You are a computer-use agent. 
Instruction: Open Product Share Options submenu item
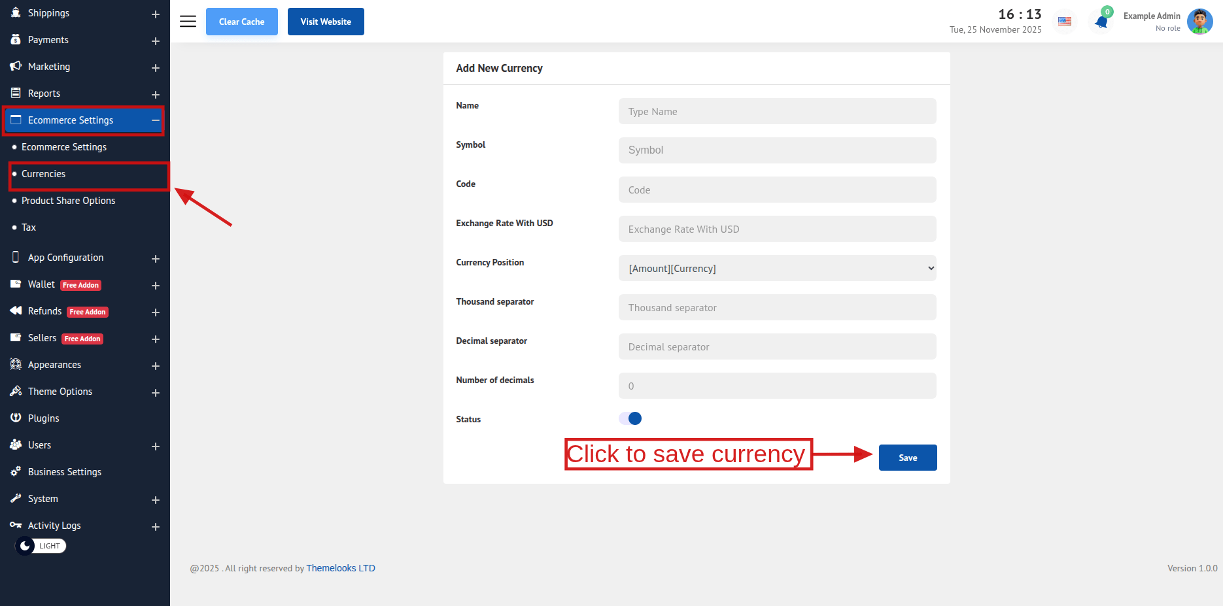point(68,201)
